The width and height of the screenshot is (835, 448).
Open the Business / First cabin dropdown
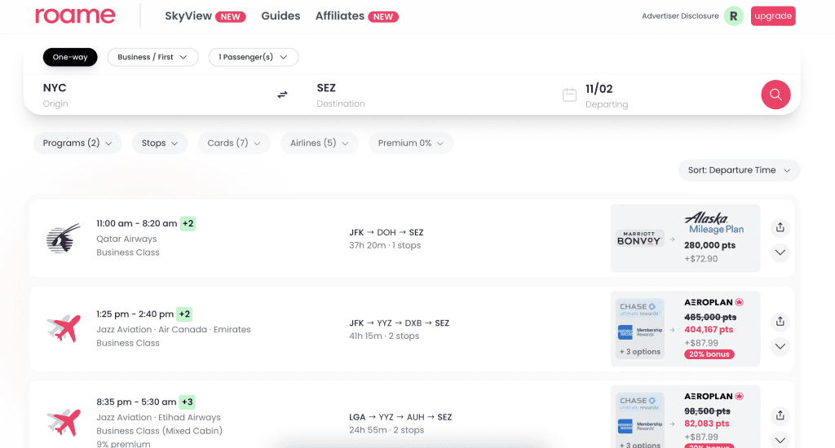(x=152, y=57)
